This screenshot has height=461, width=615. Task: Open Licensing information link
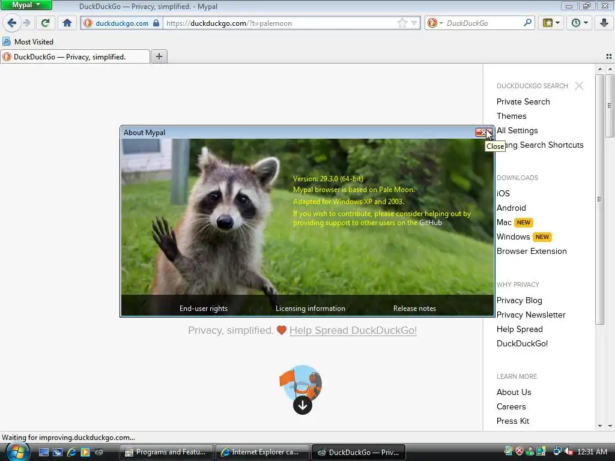(x=311, y=309)
